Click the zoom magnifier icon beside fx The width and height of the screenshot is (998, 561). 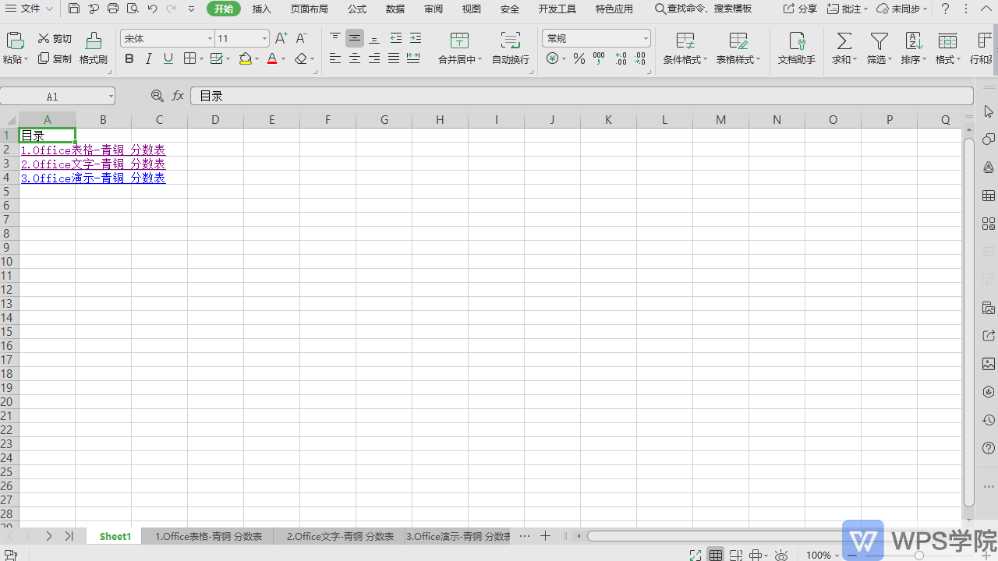[x=157, y=96]
